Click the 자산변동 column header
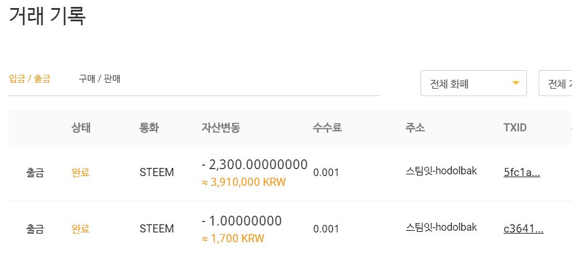 [221, 128]
